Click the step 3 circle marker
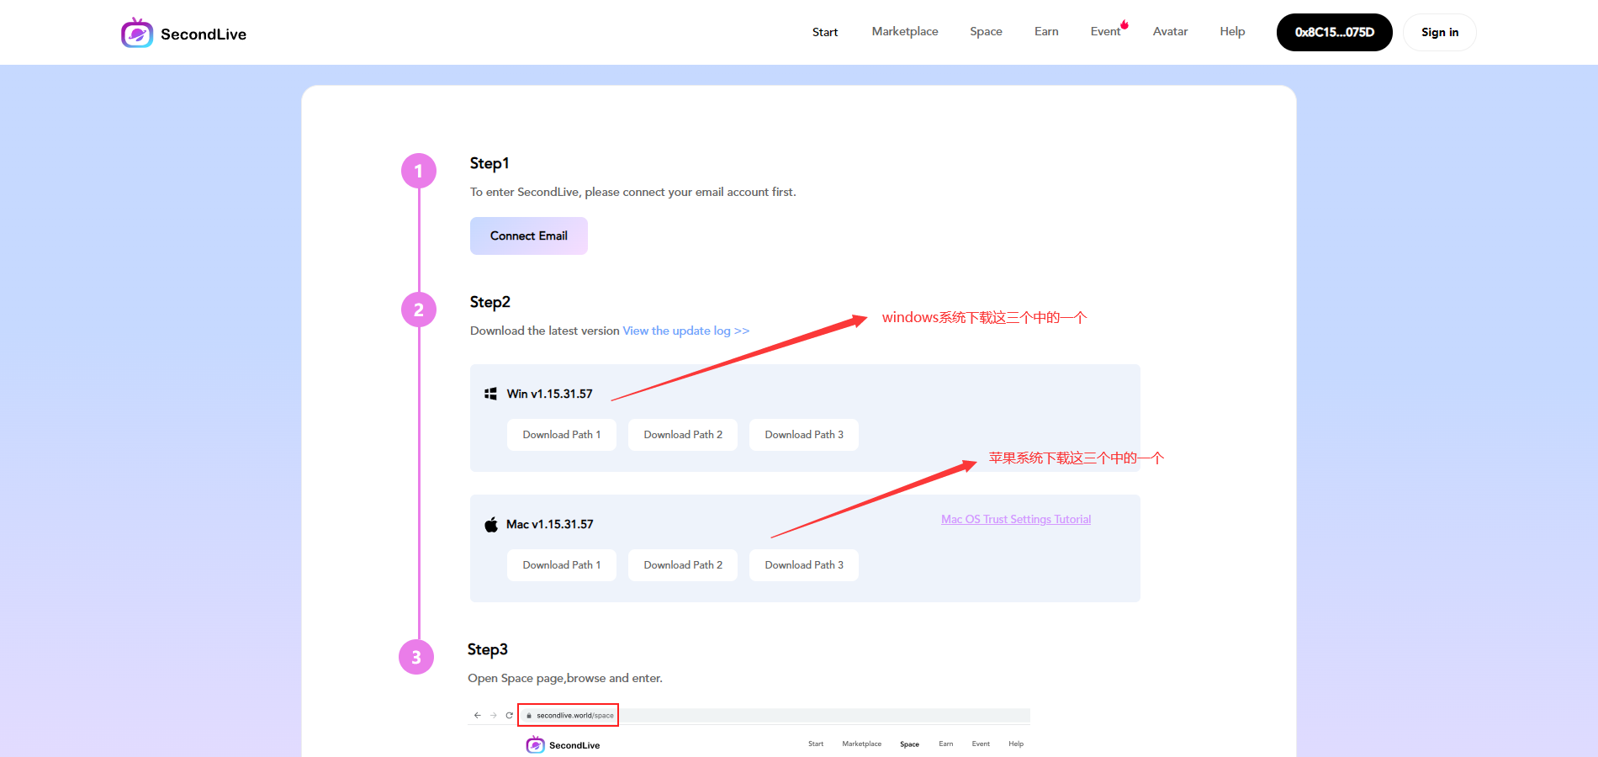This screenshot has width=1598, height=757. [x=416, y=657]
